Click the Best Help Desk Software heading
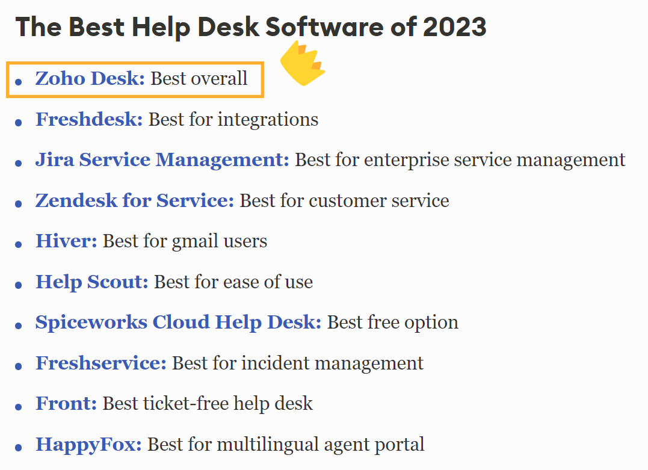The width and height of the screenshot is (648, 470). tap(251, 27)
